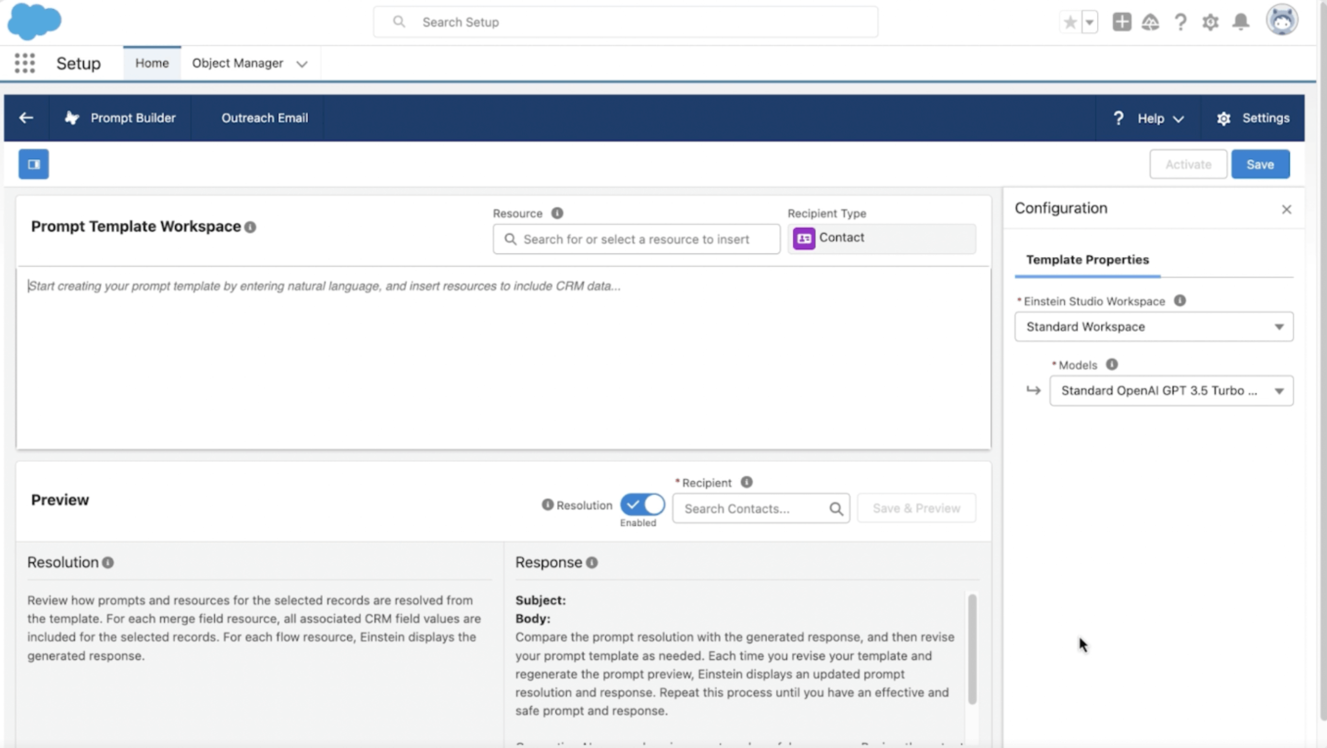The width and height of the screenshot is (1327, 748).
Task: Click the Outreach Email template name
Action: coord(264,118)
